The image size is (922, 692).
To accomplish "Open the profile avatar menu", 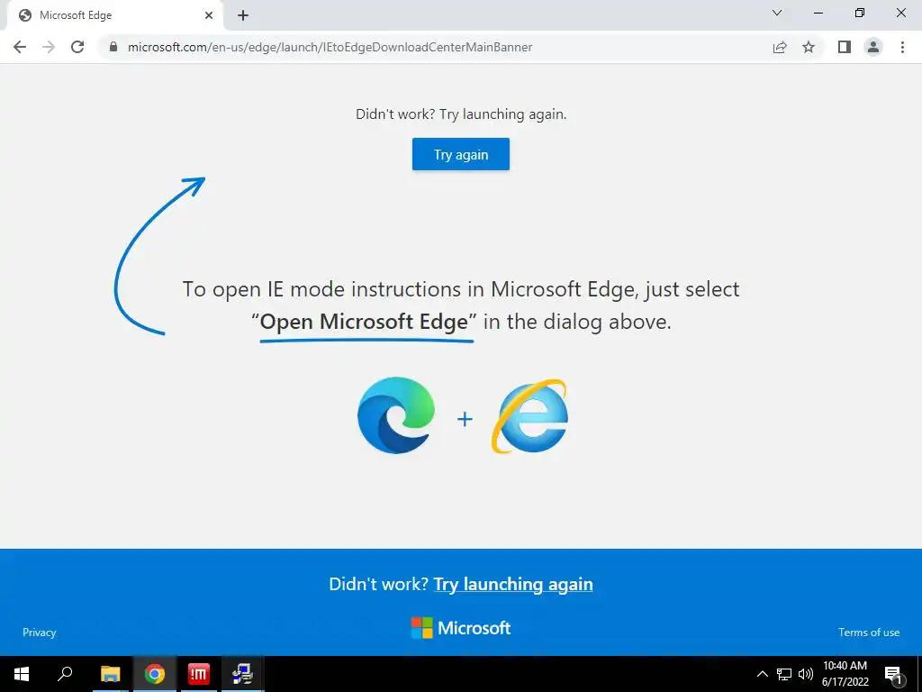I will pyautogui.click(x=873, y=47).
